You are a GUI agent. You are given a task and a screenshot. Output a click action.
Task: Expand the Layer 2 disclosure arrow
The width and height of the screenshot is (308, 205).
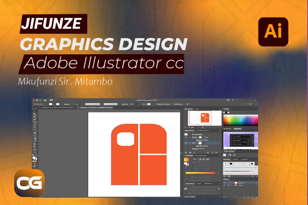pyautogui.click(x=232, y=183)
